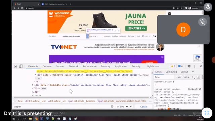This screenshot has width=215, height=121.
Task: Click the flex badge under weather__container
Action: click(38, 78)
